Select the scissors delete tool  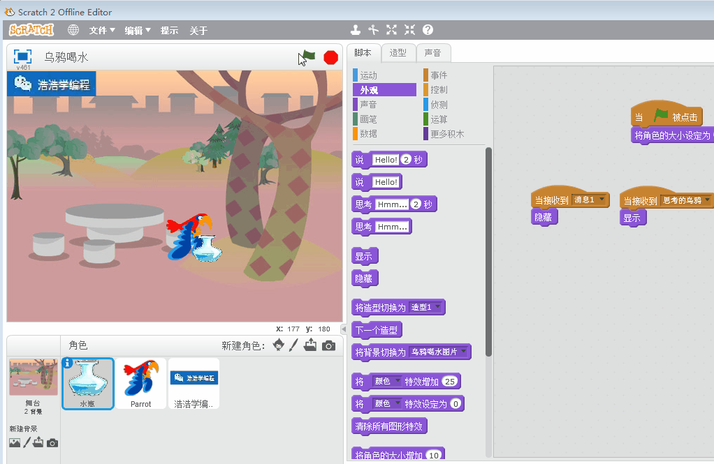(x=374, y=30)
